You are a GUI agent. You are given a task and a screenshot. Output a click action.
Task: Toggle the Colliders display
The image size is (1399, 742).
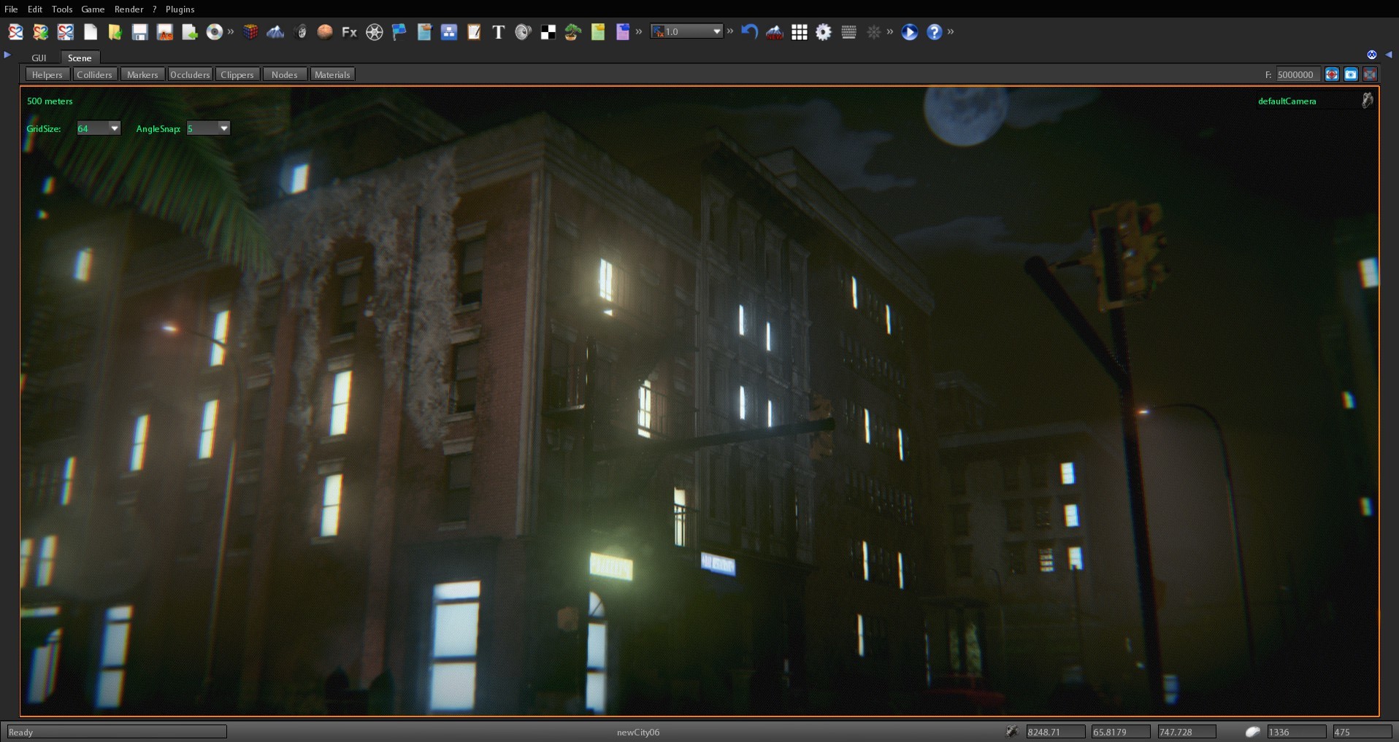95,74
